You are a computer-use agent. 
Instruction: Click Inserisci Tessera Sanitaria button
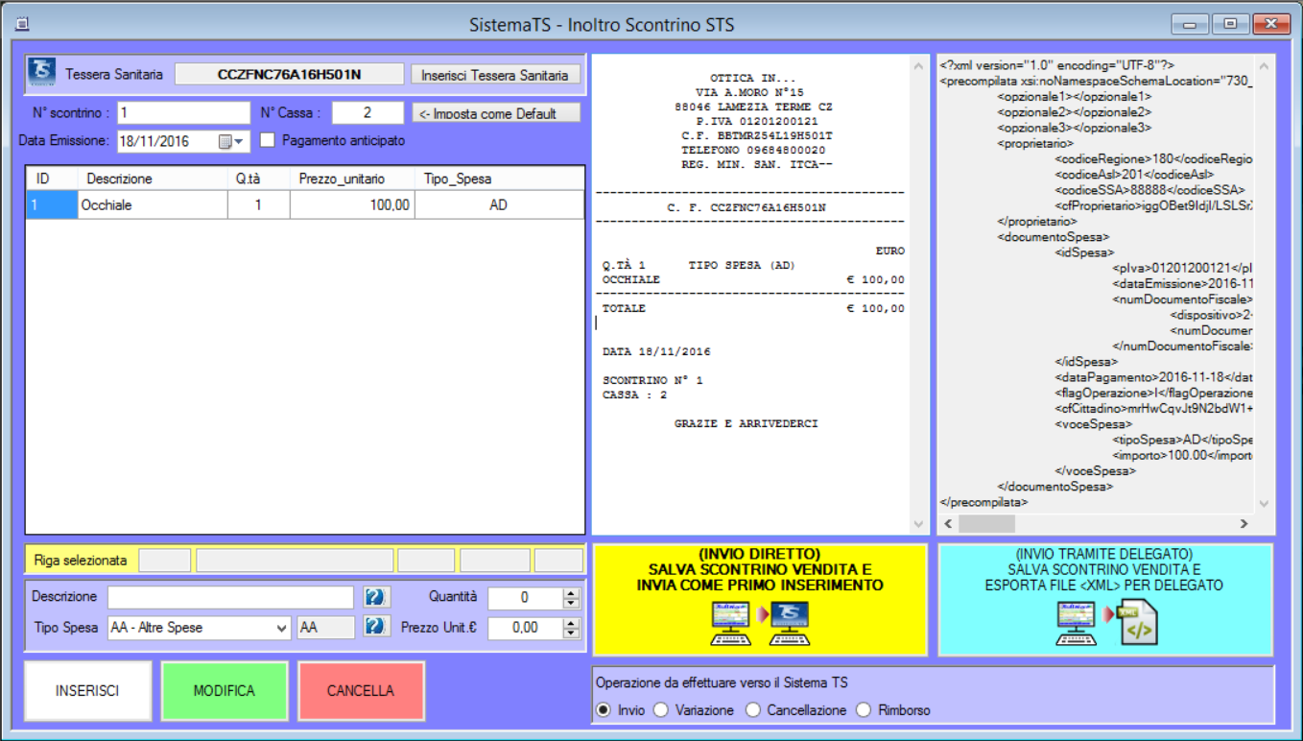click(x=495, y=75)
